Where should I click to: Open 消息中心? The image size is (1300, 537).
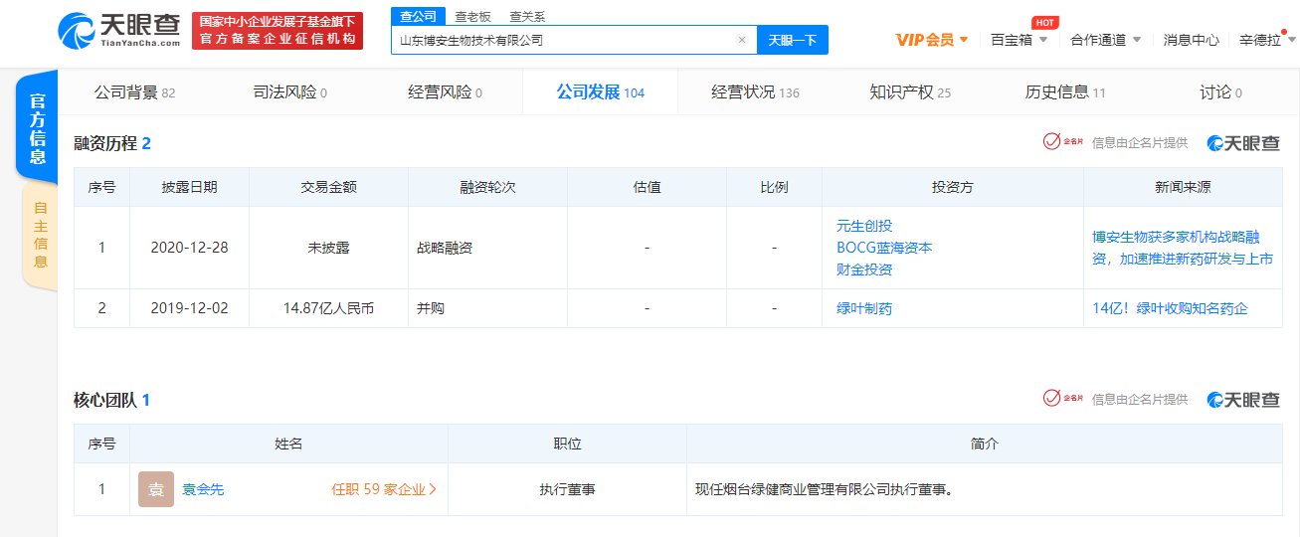point(1191,40)
